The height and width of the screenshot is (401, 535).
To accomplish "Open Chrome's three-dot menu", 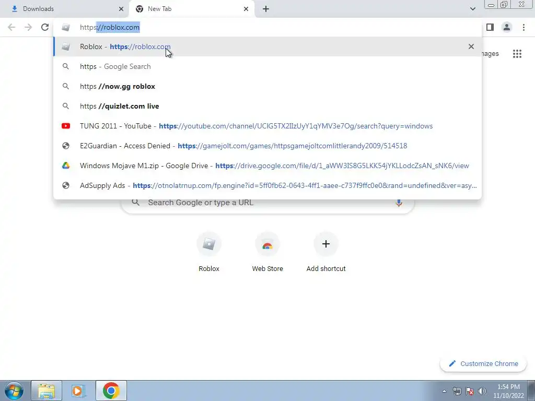I will coord(524,27).
